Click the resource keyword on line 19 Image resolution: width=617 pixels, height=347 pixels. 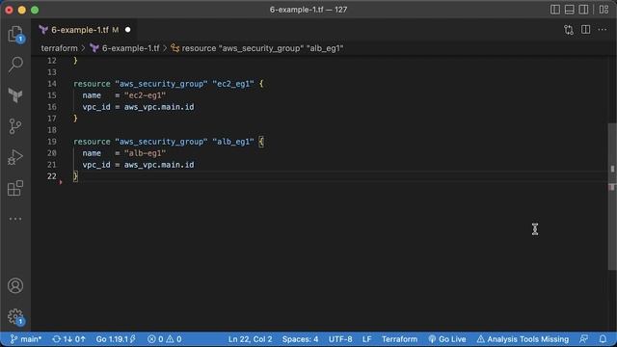click(93, 142)
